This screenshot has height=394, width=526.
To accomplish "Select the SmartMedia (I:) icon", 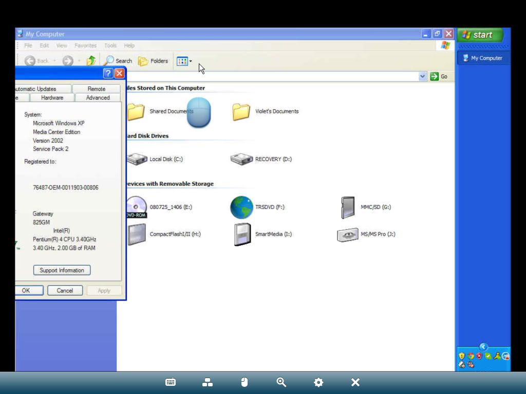I will pyautogui.click(x=242, y=234).
